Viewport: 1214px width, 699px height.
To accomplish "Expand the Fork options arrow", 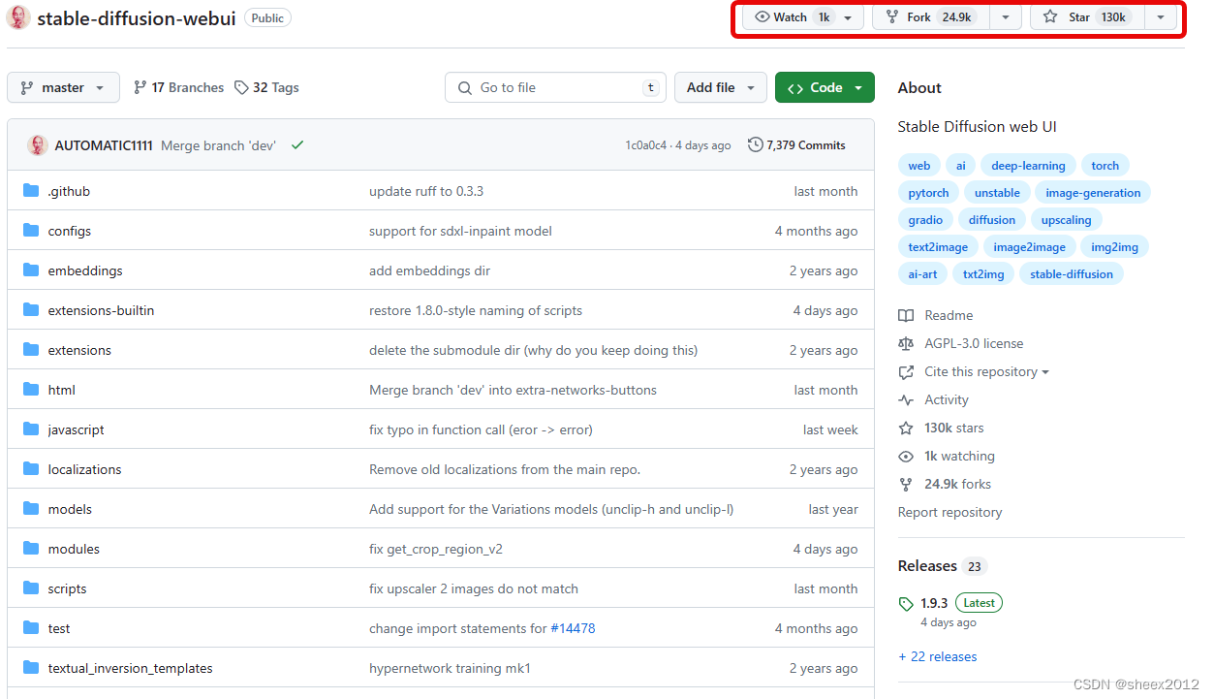I will click(1005, 17).
